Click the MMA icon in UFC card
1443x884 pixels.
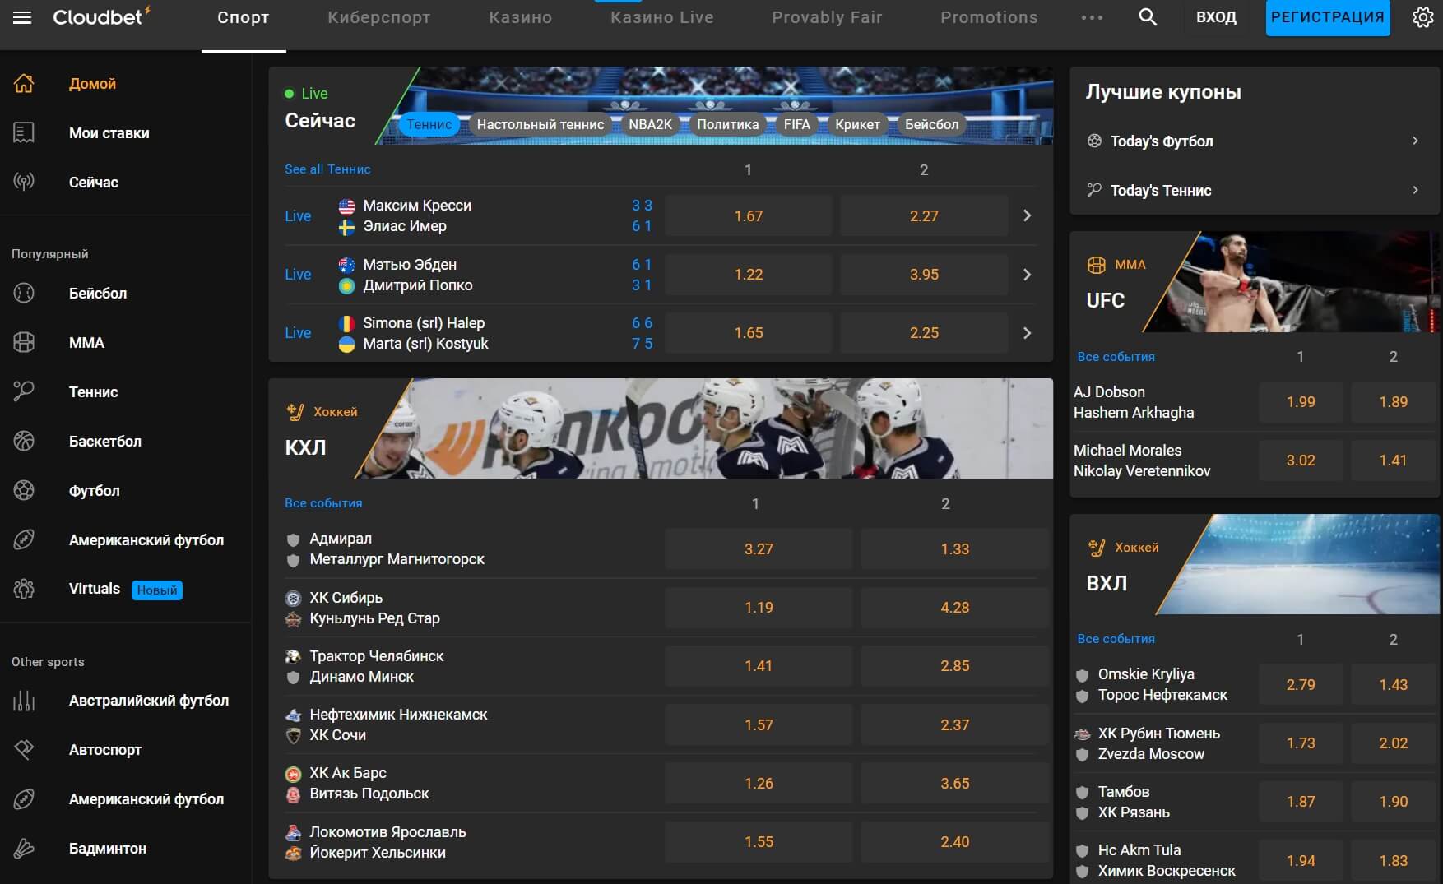tap(1097, 265)
